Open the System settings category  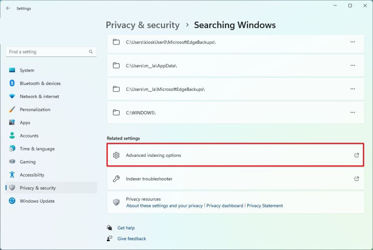tap(27, 70)
